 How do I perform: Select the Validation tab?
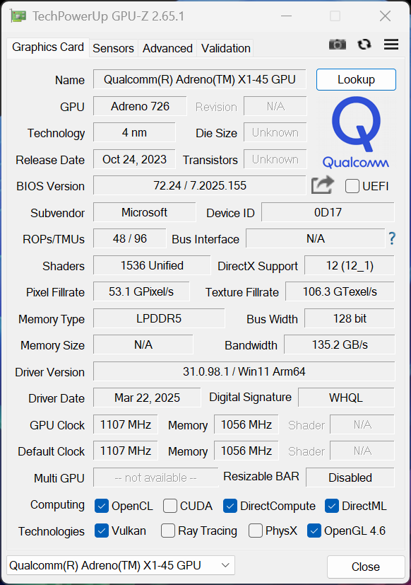(225, 49)
